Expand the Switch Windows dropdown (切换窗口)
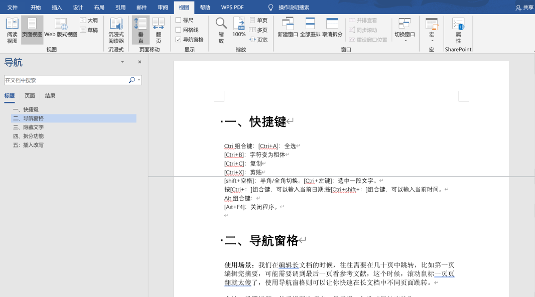The image size is (535, 297). (405, 30)
